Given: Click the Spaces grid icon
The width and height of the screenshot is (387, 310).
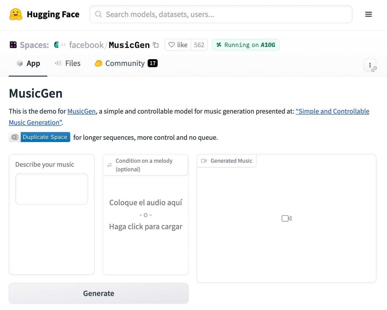Looking at the screenshot, I should [13, 45].
